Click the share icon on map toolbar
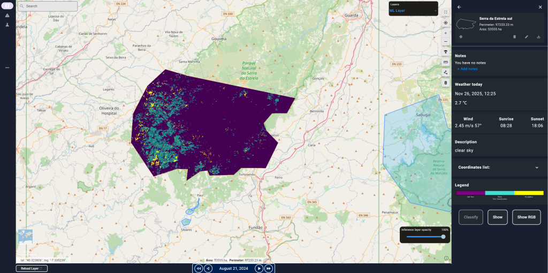The width and height of the screenshot is (548, 273). tap(445, 72)
